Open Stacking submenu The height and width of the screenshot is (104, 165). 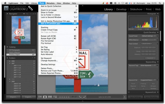pyautogui.click(x=58, y=27)
